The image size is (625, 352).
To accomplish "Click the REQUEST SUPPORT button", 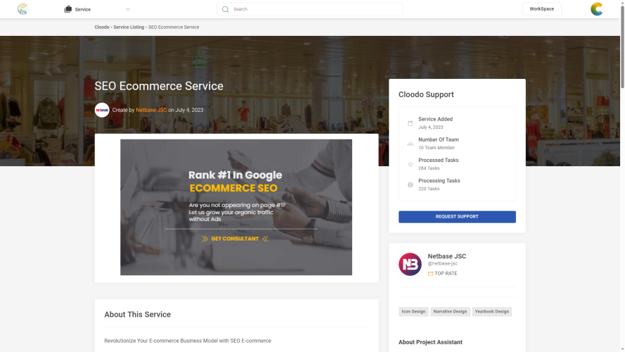I will (457, 217).
